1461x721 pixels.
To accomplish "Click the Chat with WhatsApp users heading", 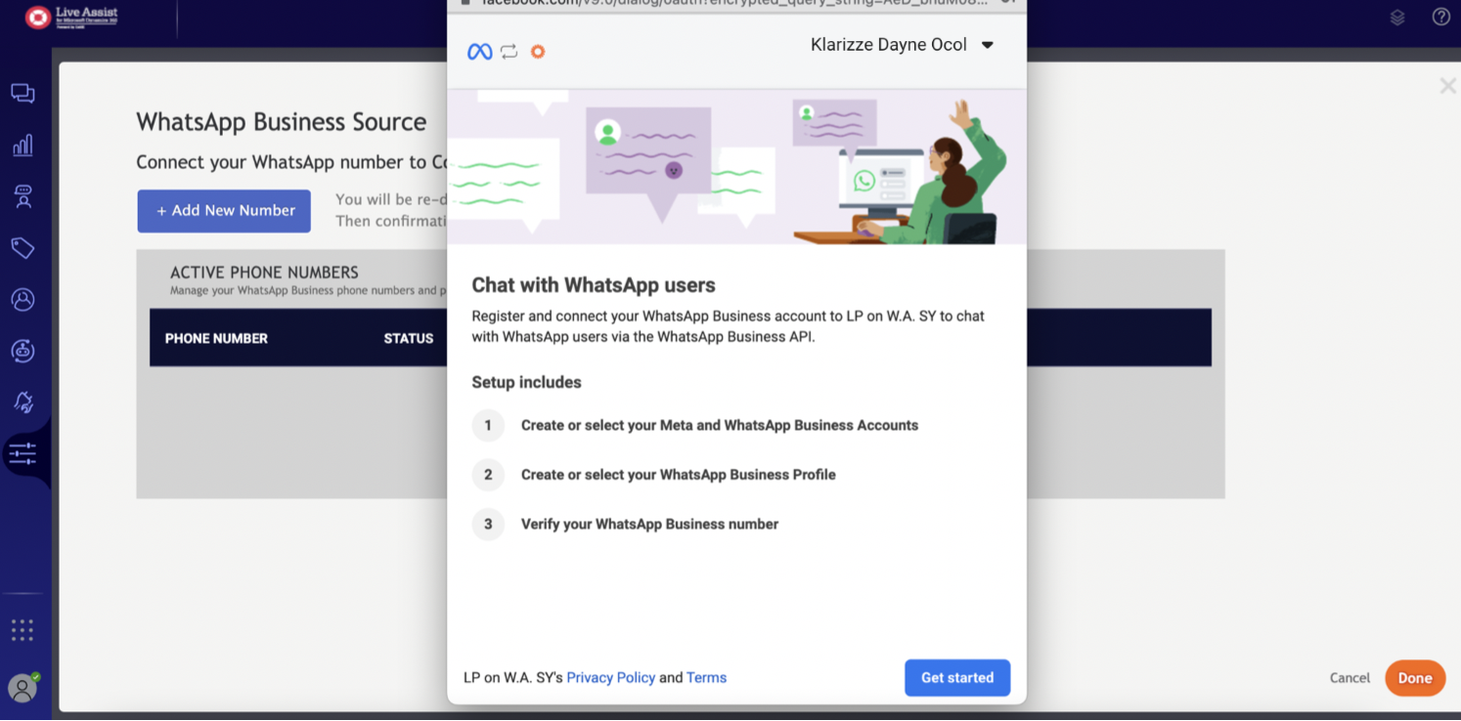I will pos(594,285).
